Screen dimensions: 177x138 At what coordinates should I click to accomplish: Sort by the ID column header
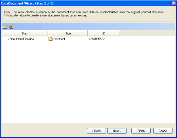[x=104, y=33]
